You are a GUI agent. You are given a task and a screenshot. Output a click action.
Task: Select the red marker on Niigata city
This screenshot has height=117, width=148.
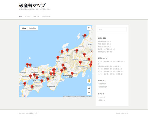click(85, 36)
